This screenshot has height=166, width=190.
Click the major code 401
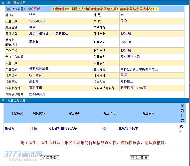click(x=105, y=129)
